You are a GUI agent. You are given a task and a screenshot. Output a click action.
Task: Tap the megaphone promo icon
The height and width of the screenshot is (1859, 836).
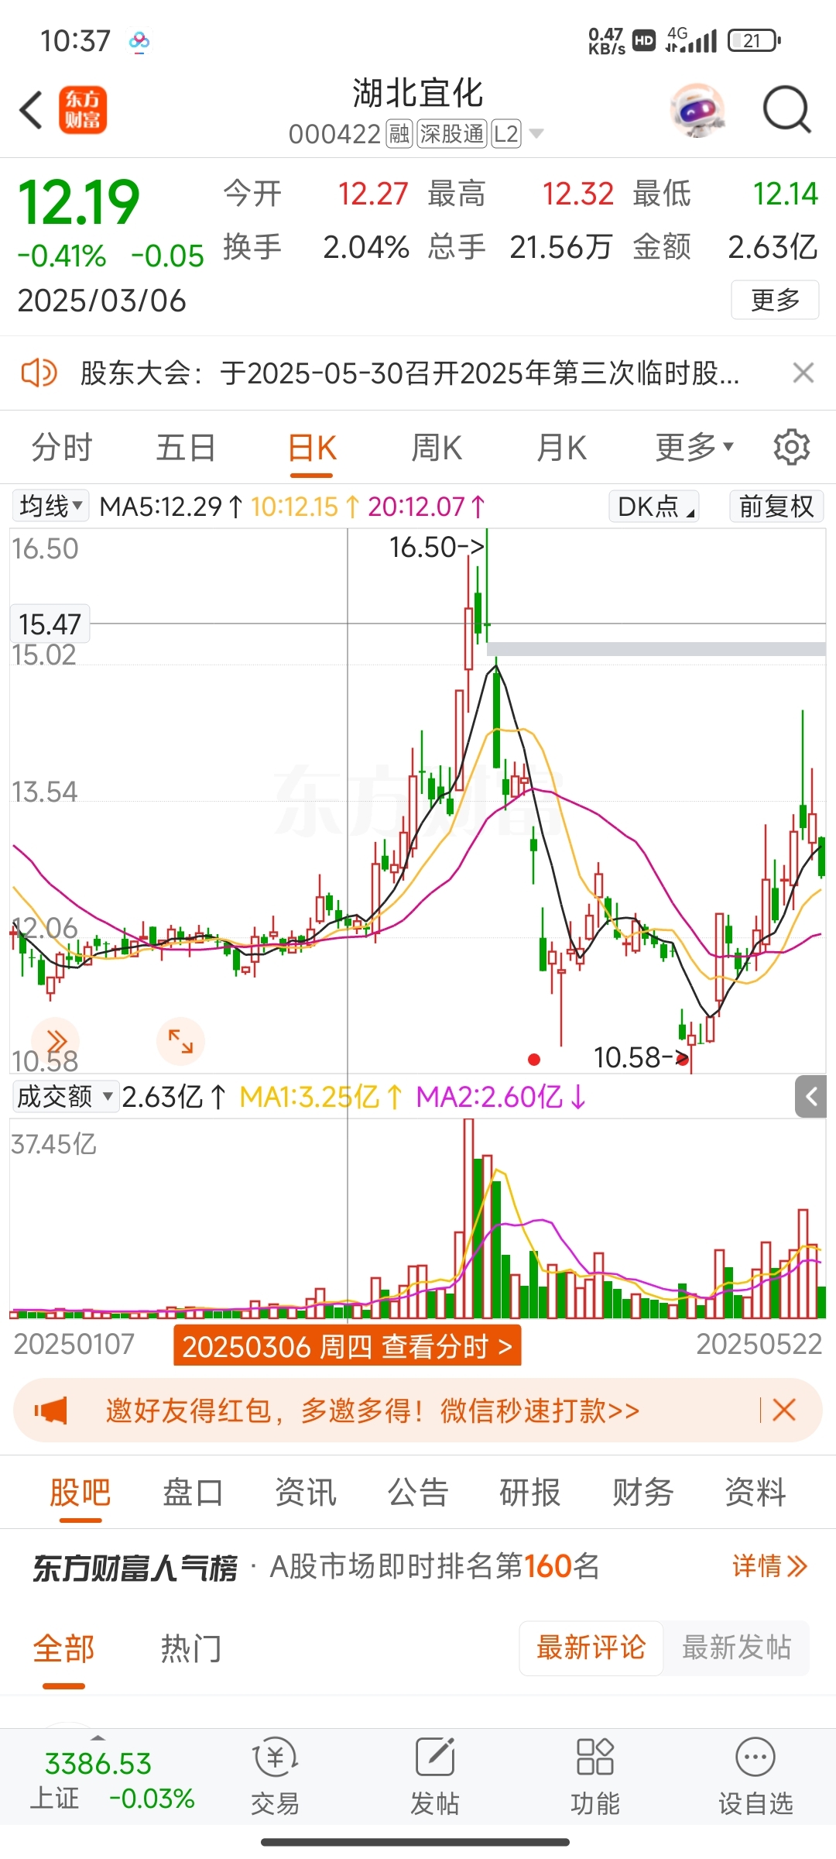[51, 1411]
